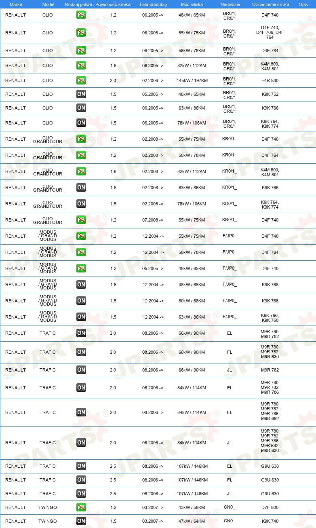Click the Oznaczenie silnika column header
The width and height of the screenshot is (316, 528).
271,4
